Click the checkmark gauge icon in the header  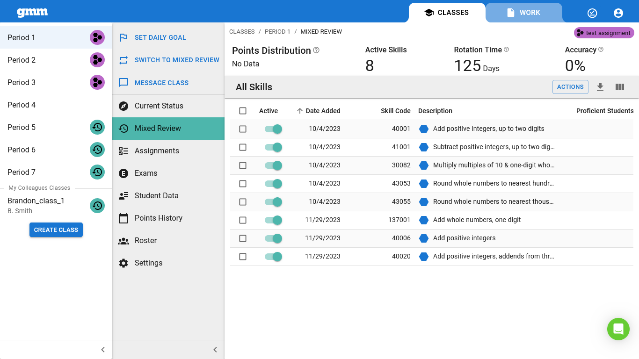(592, 13)
